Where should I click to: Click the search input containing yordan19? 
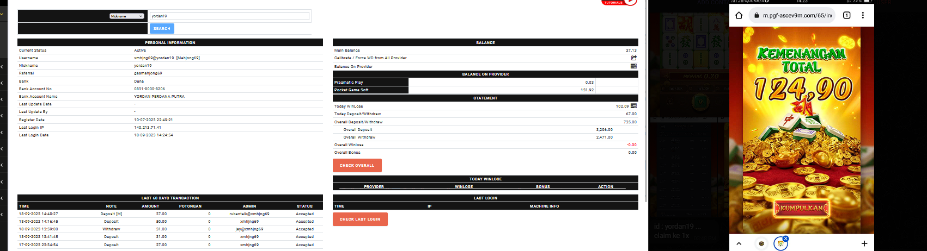229,16
